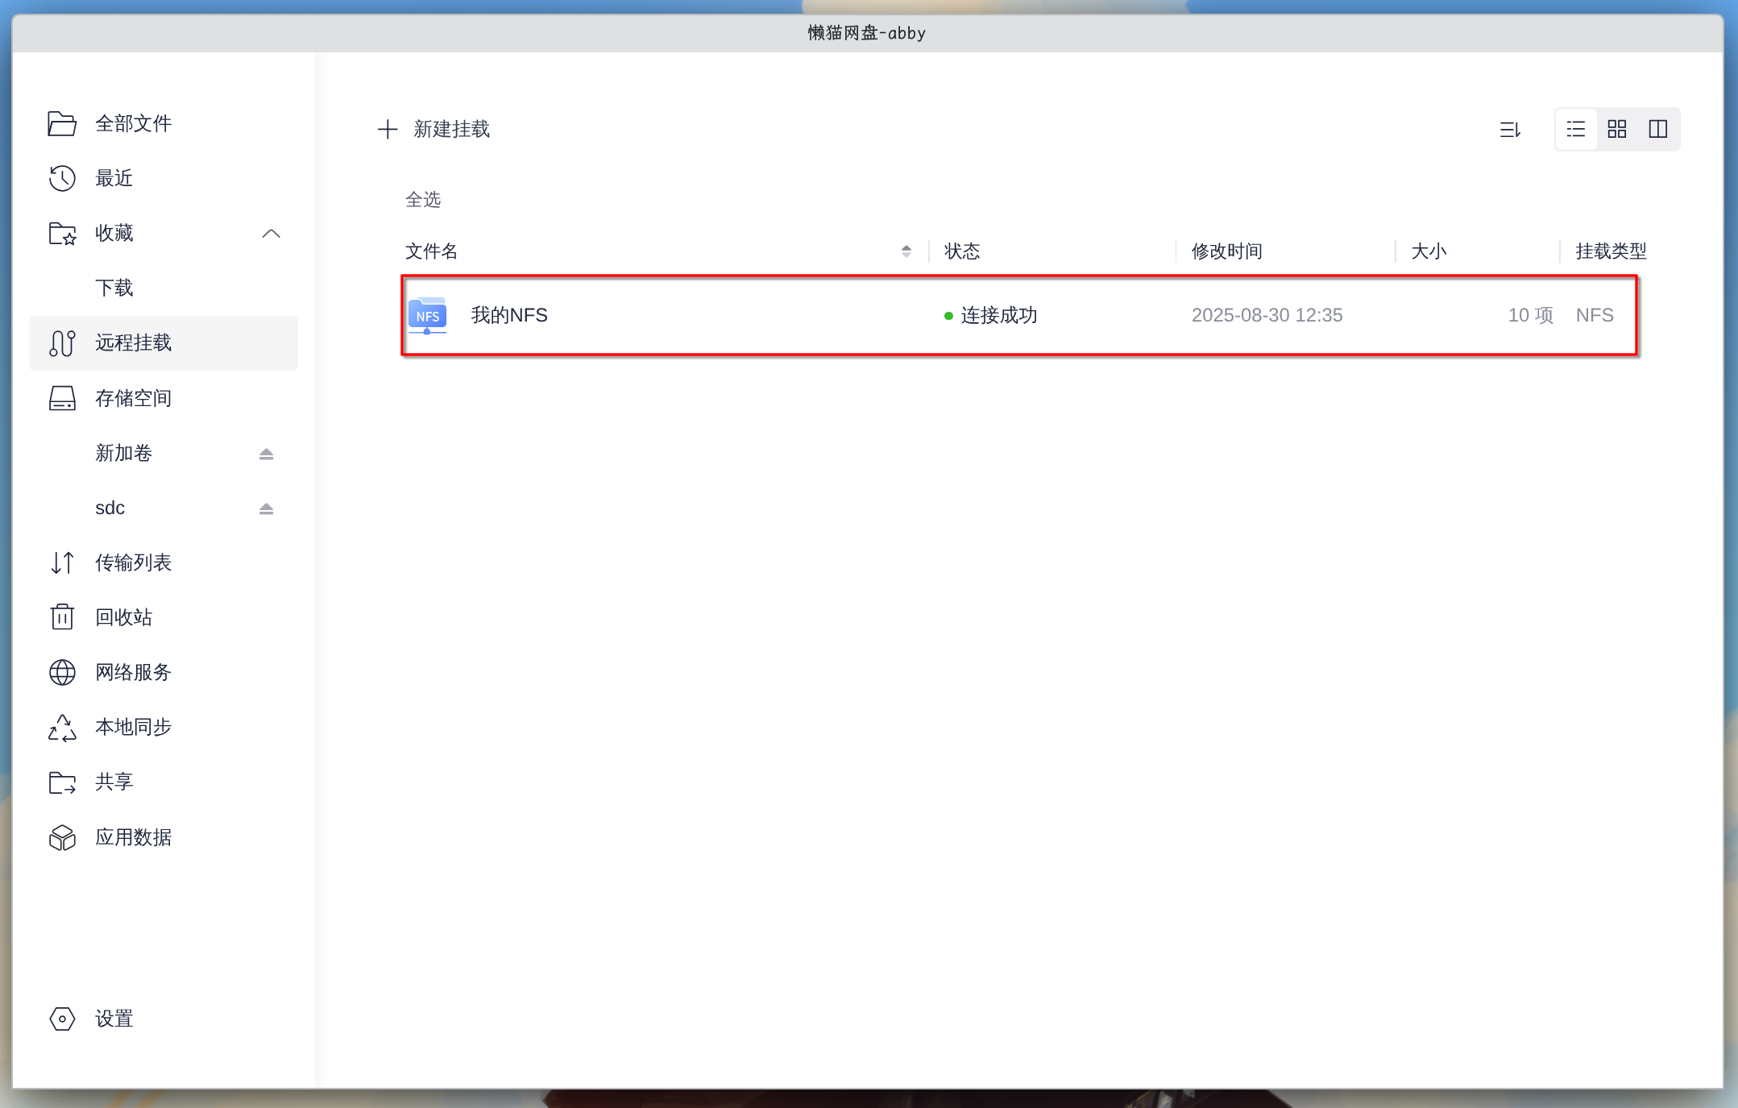The image size is (1738, 1108).
Task: Click 新建挂载 button
Action: 434,129
